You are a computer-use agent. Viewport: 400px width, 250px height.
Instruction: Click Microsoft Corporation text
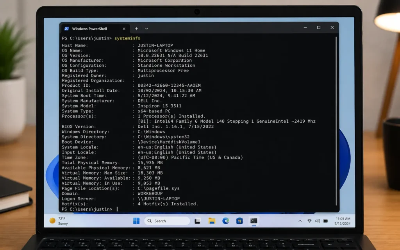coord(164,61)
